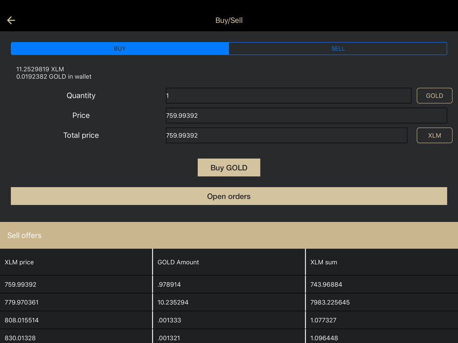Click the Price input field
The width and height of the screenshot is (458, 343).
coord(306,116)
